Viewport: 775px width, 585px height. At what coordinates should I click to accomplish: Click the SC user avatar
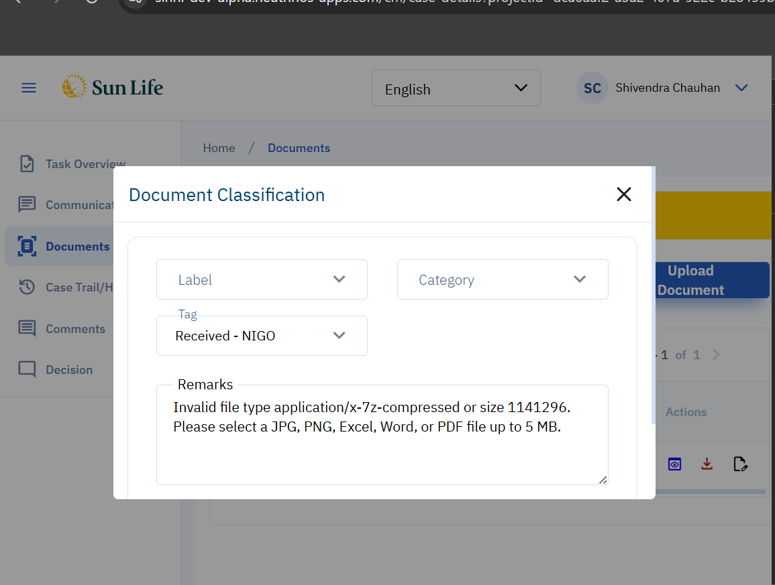tap(592, 88)
